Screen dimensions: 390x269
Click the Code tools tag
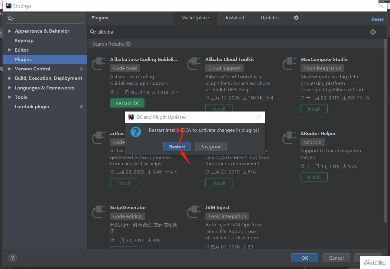[x=125, y=68]
